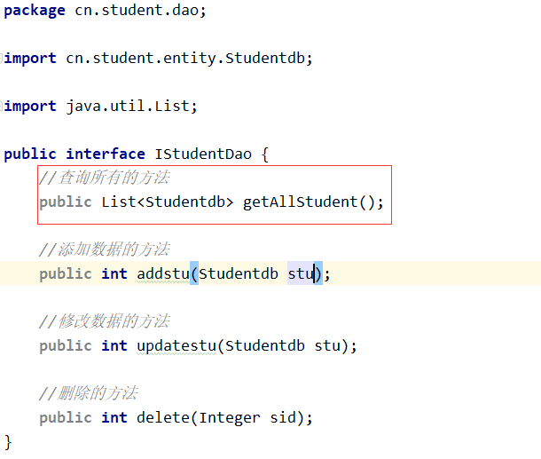
Task: Click 'java.util.List;' import path
Action: pyautogui.click(x=131, y=106)
